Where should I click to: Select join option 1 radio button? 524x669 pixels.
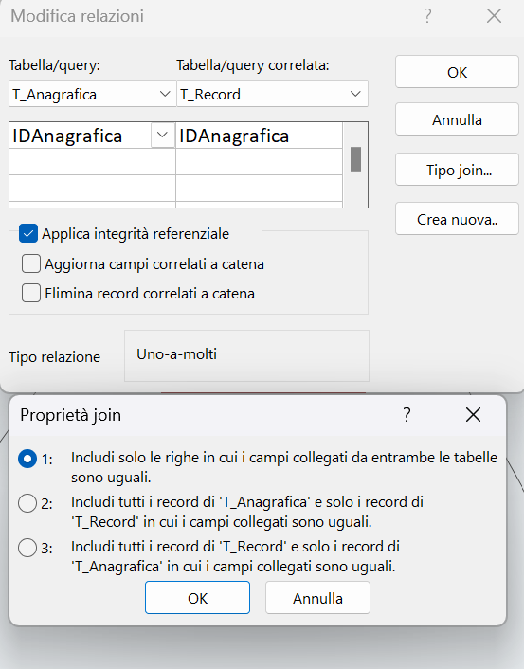27,459
